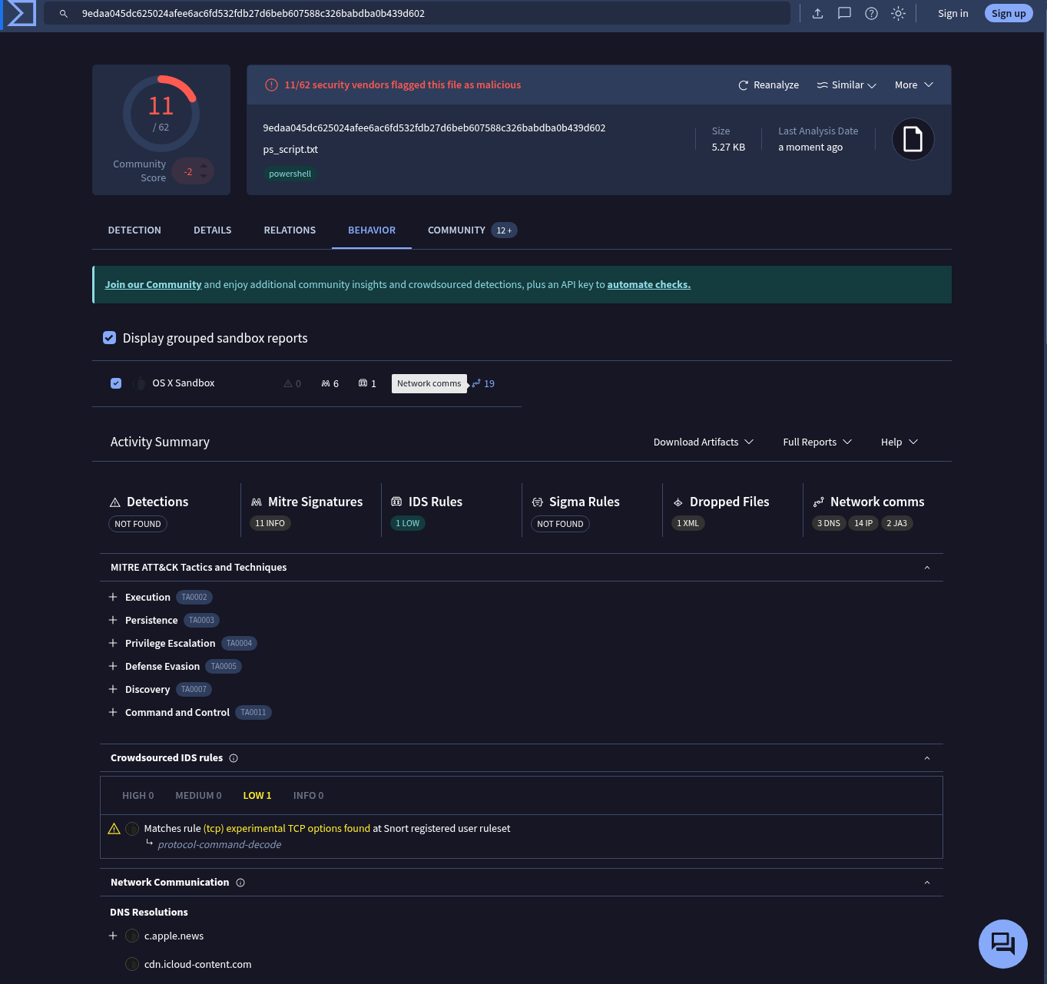Click the Mitre Signatures icon

[x=257, y=502]
